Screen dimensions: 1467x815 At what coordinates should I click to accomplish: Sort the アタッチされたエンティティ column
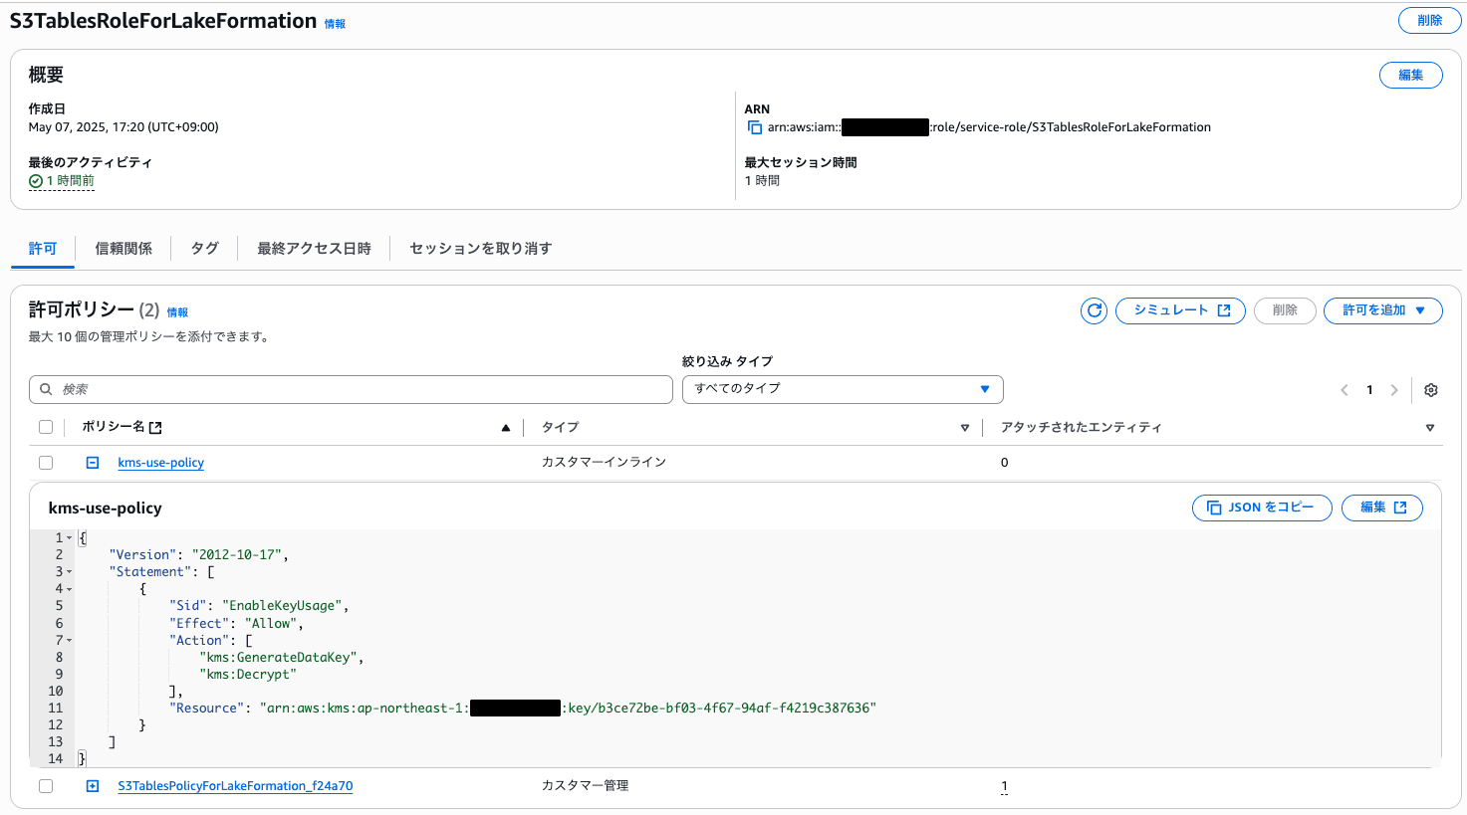click(x=1430, y=428)
